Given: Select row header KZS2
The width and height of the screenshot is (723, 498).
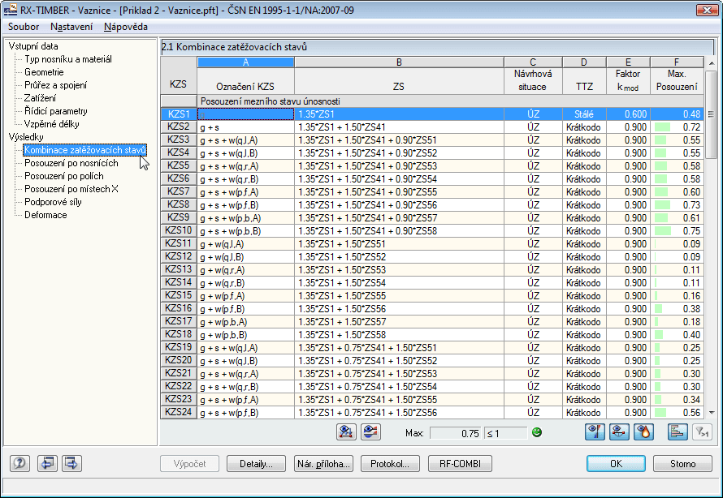Looking at the screenshot, I should tap(179, 127).
